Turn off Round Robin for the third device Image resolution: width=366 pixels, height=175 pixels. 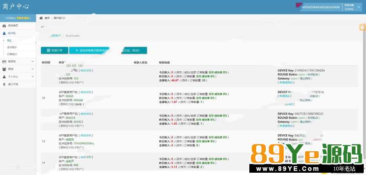click(313, 118)
